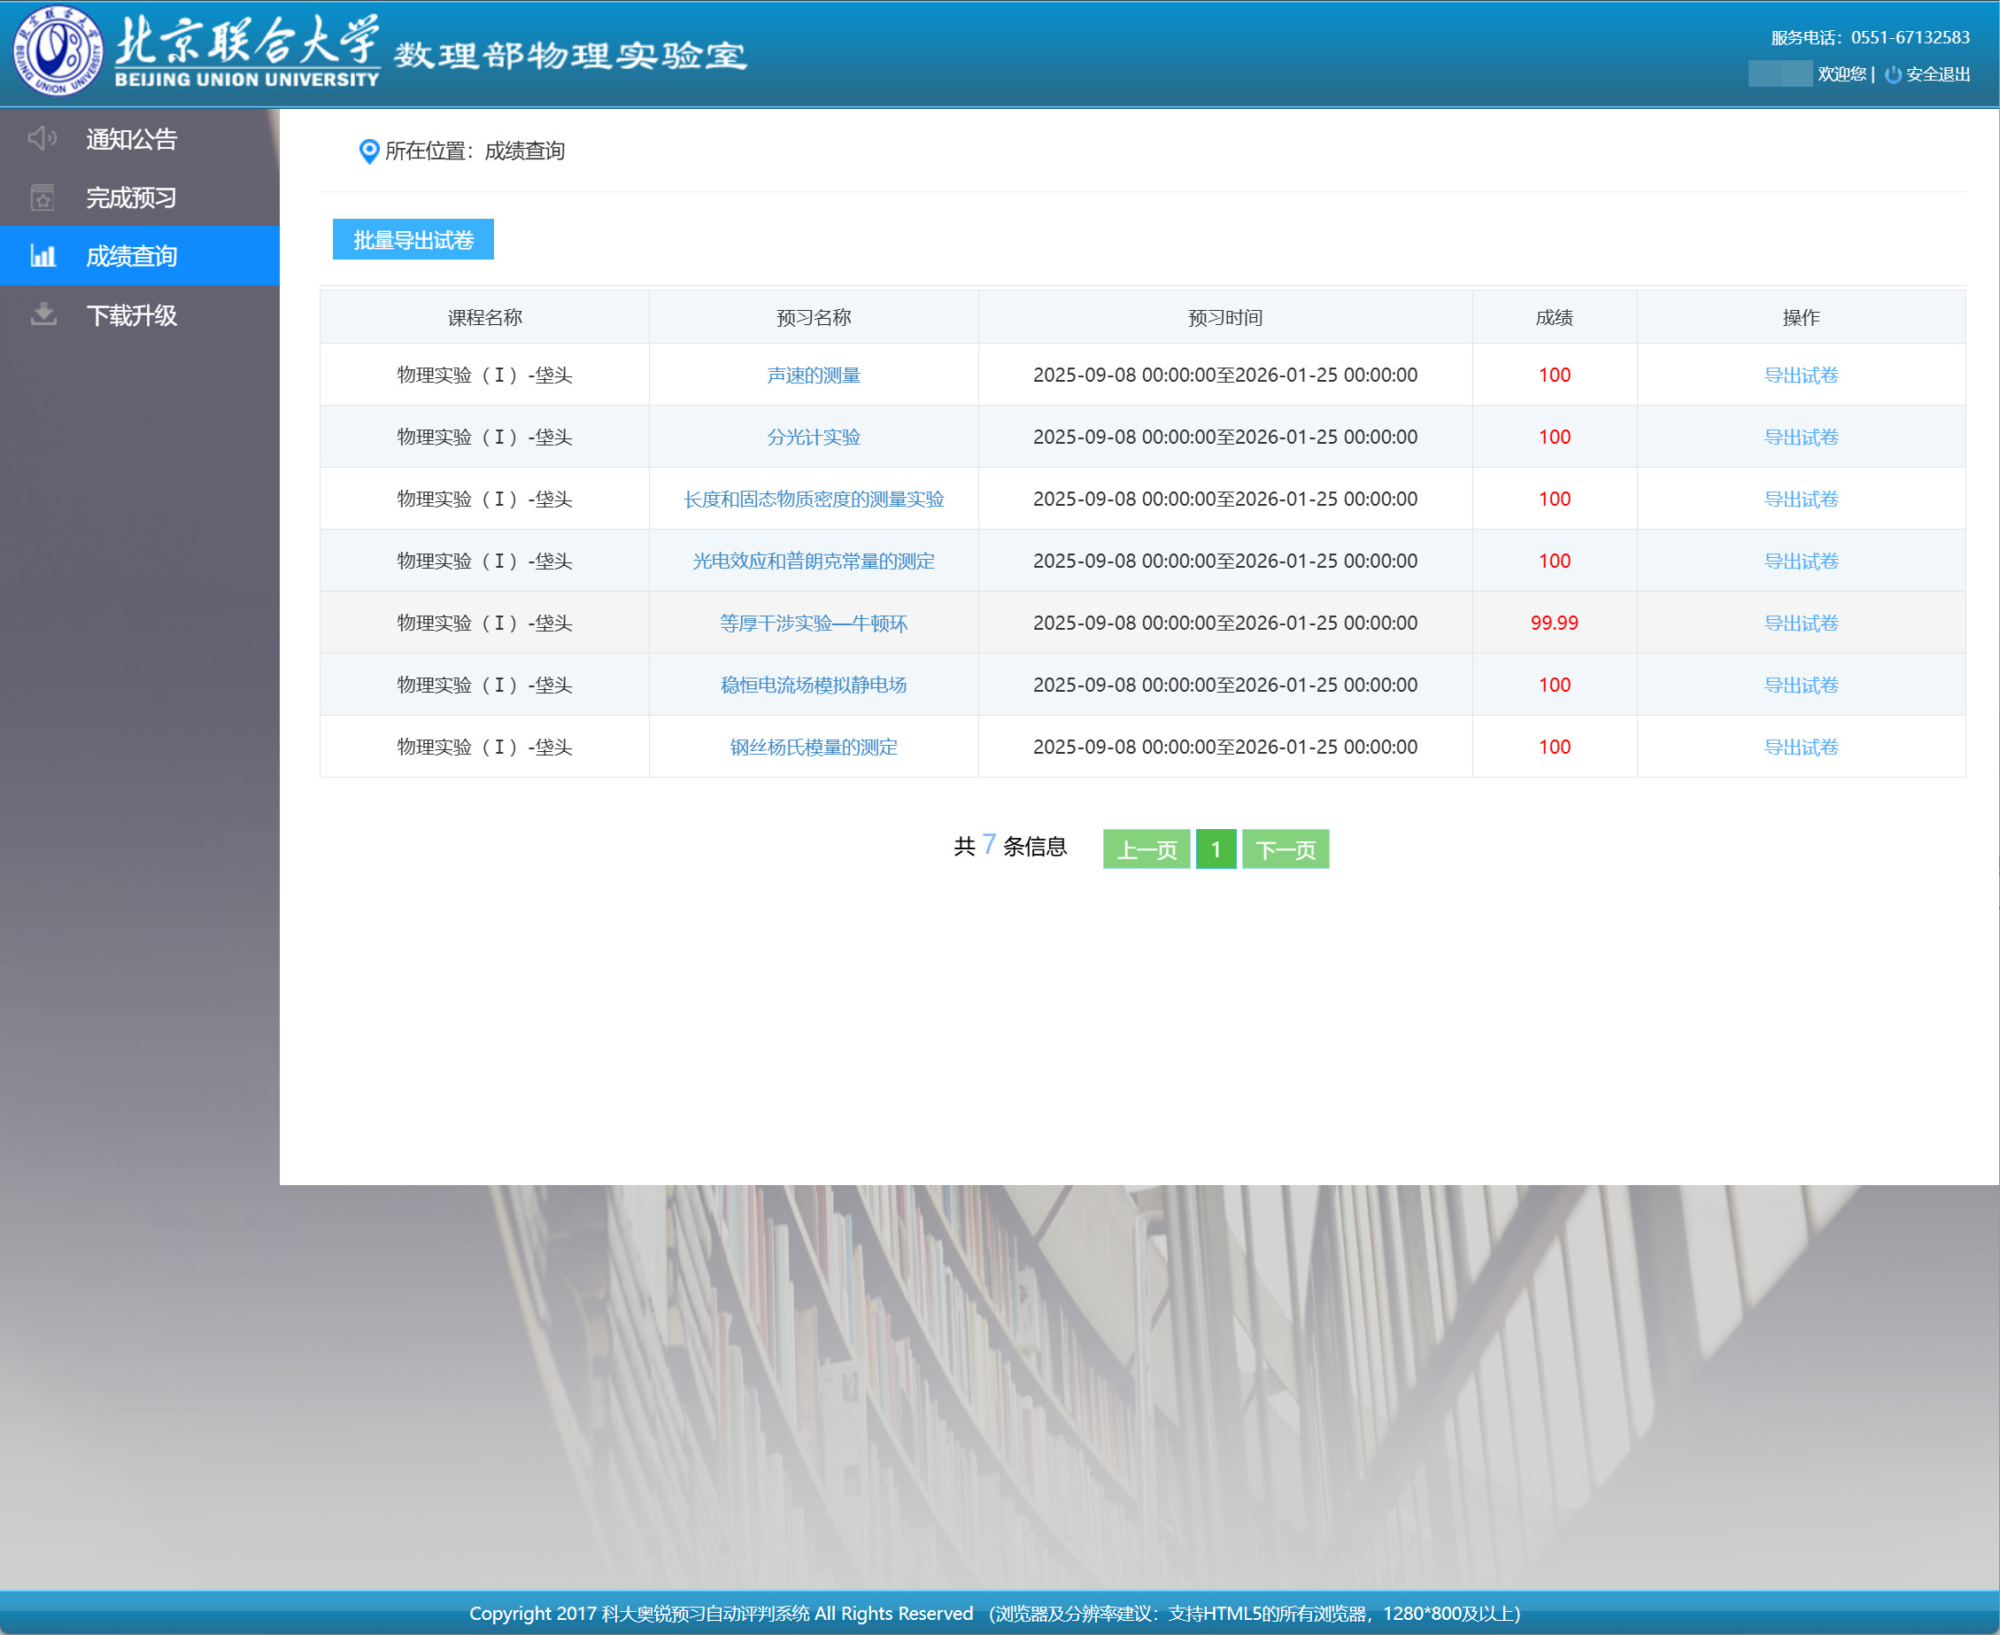Click the blue location pin icon
The width and height of the screenshot is (2000, 1635).
coord(369,151)
